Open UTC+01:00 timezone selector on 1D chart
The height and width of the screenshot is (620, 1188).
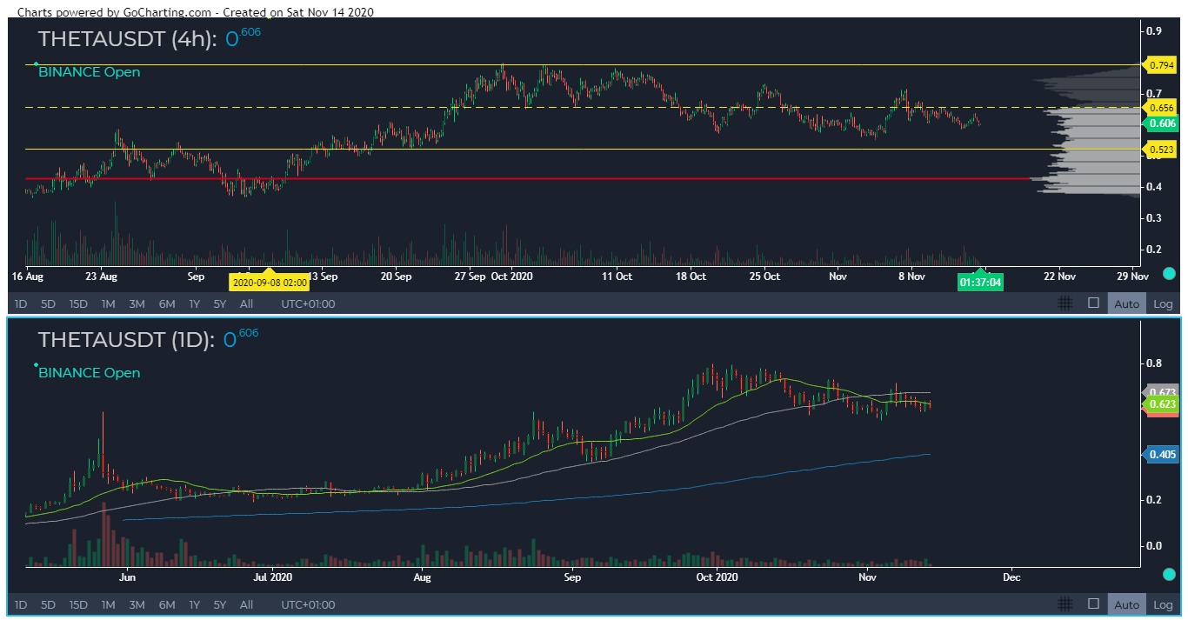click(x=308, y=604)
